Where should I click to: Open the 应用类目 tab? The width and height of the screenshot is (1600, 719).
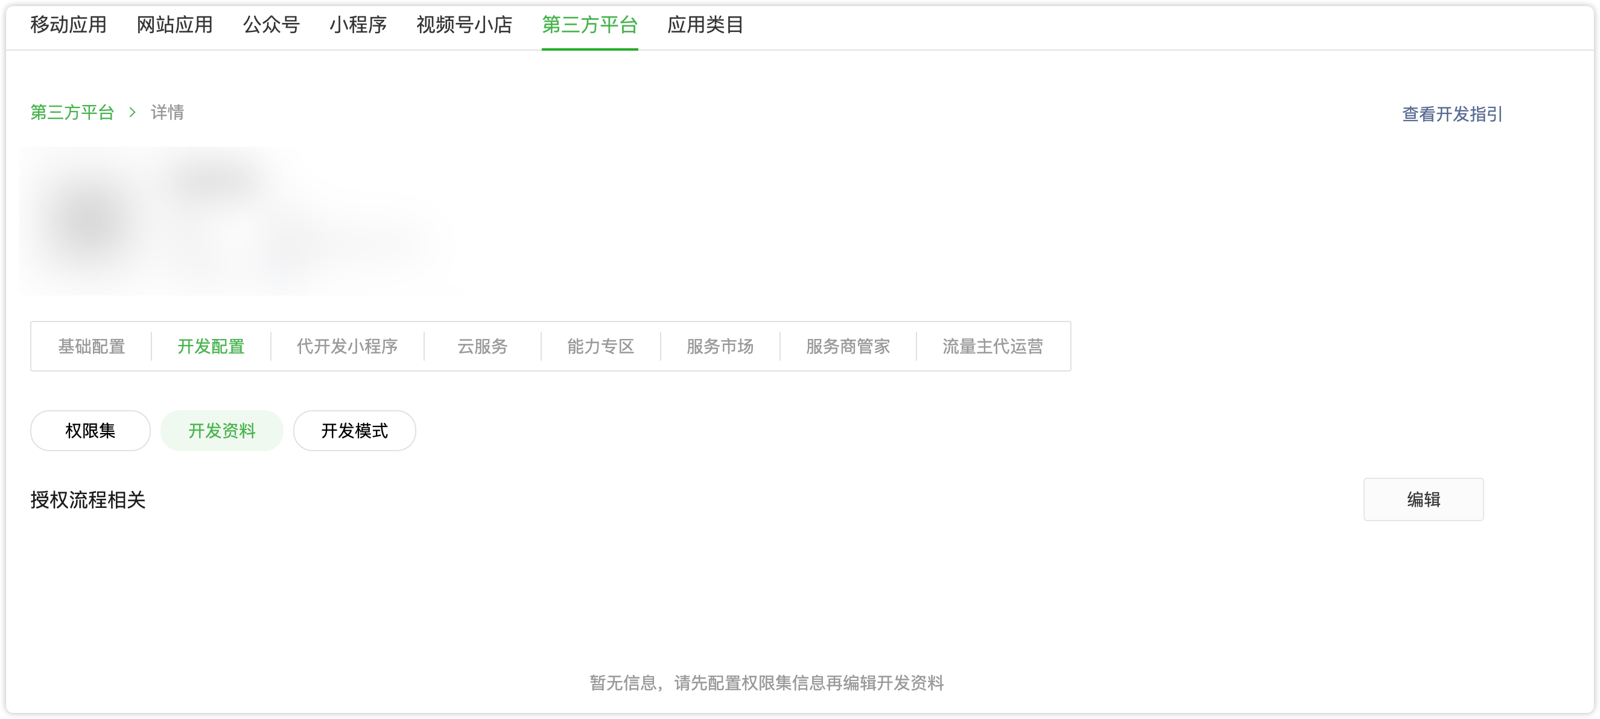705,25
